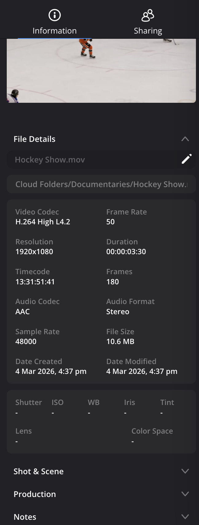Click the hockey video preview thumbnail
199x525 pixels.
pos(101,70)
